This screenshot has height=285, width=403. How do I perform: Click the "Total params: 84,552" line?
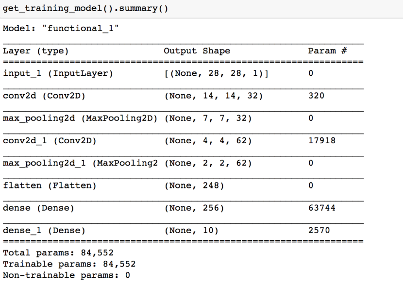coord(58,253)
